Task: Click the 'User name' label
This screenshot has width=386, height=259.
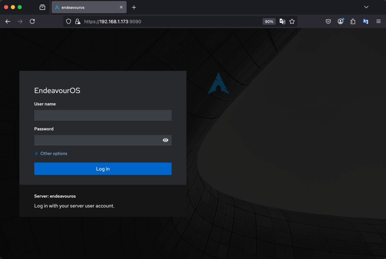Action: point(45,104)
